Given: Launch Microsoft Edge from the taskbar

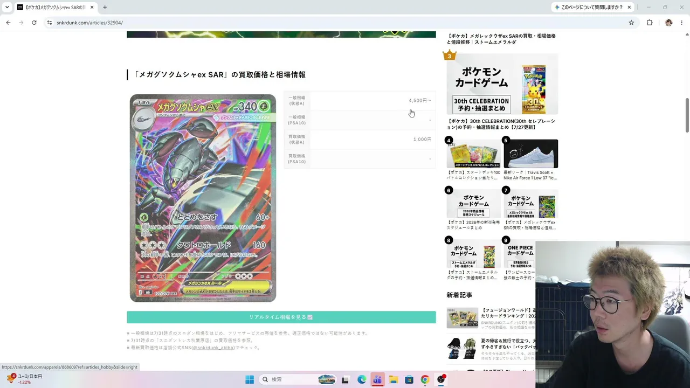Looking at the screenshot, I should [362, 379].
